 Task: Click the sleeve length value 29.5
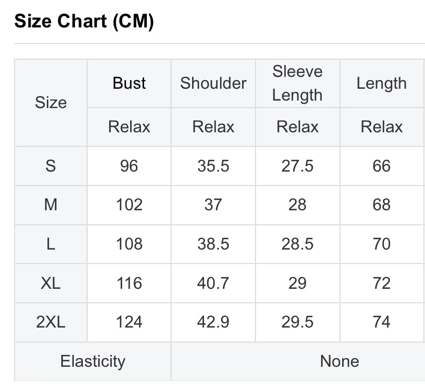pyautogui.click(x=297, y=322)
